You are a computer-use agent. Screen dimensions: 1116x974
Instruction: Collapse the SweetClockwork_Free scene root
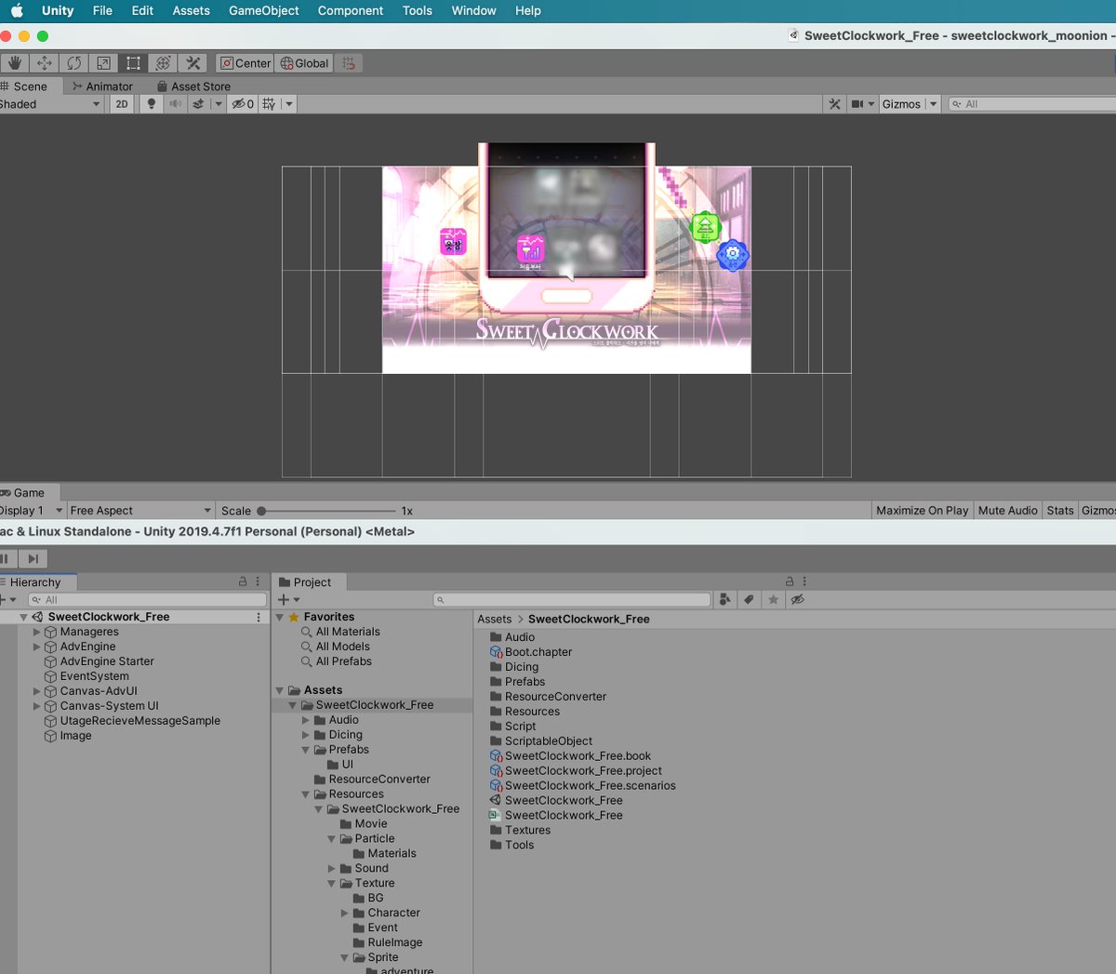[24, 617]
